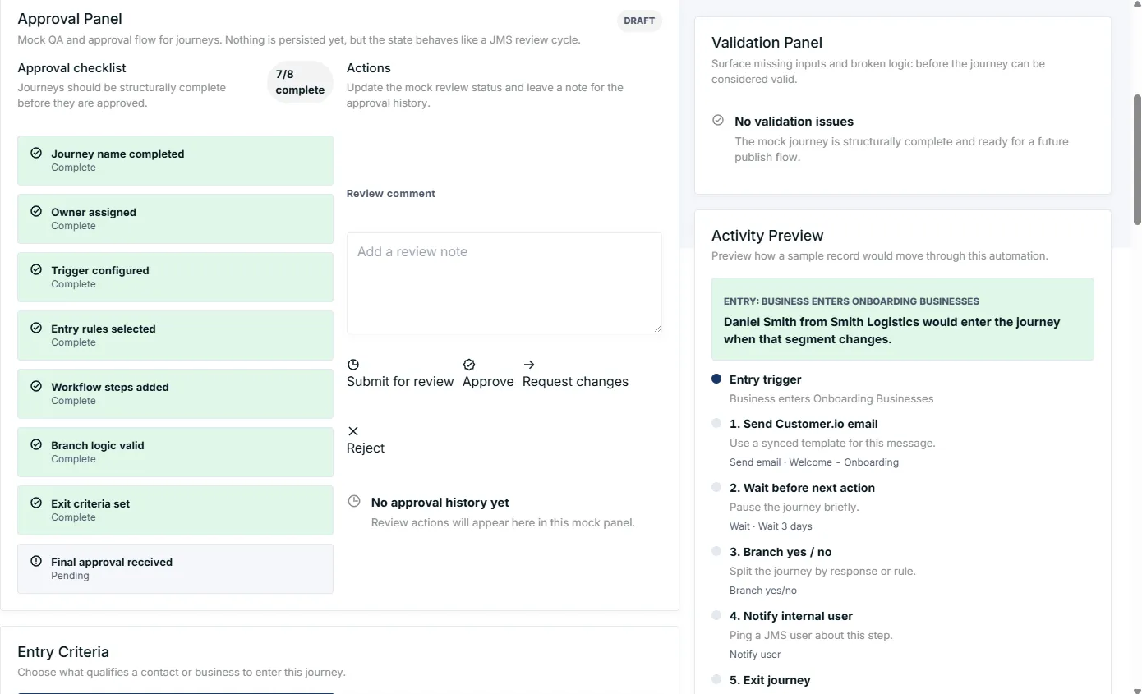
Task: Click the Validation Panel heading
Action: pos(767,43)
